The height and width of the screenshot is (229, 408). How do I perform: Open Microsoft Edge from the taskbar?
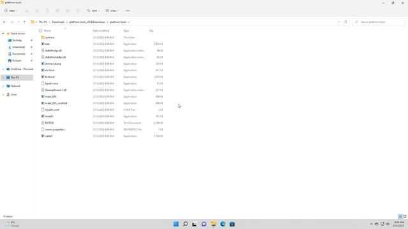(x=222, y=224)
